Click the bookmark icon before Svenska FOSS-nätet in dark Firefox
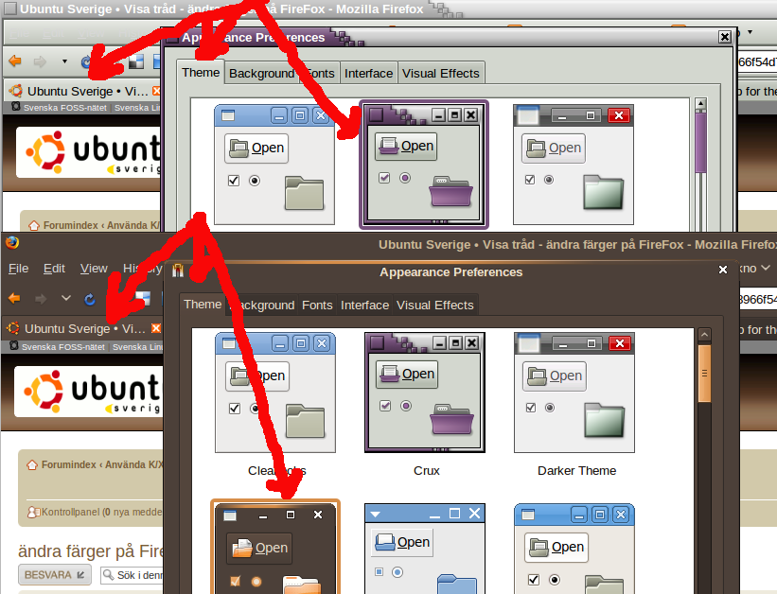Image resolution: width=777 pixels, height=594 pixels. tap(14, 346)
